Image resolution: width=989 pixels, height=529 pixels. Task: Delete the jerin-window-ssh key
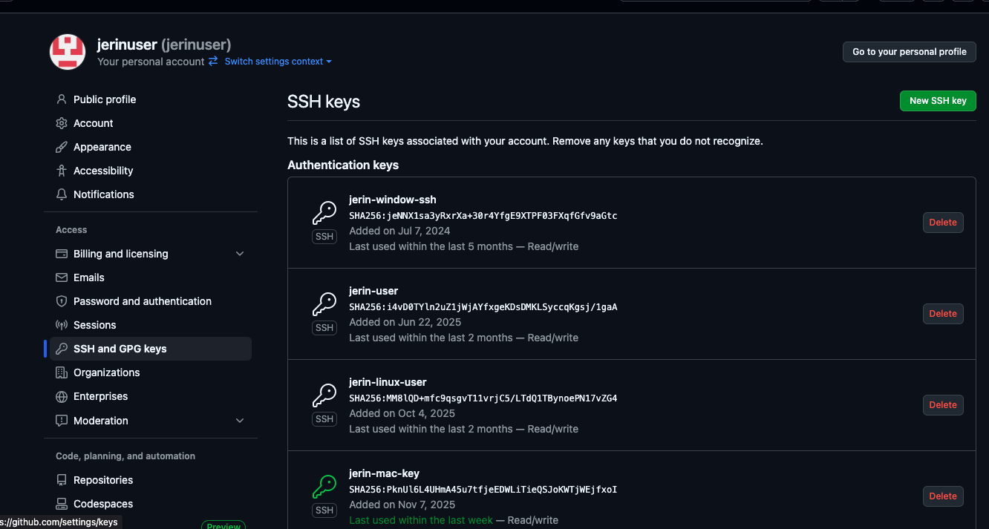pos(942,223)
